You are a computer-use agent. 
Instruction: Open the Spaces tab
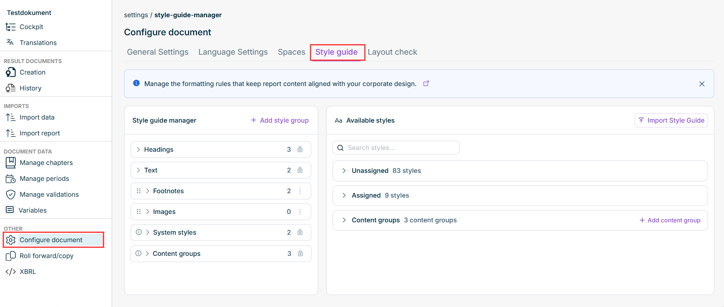291,52
